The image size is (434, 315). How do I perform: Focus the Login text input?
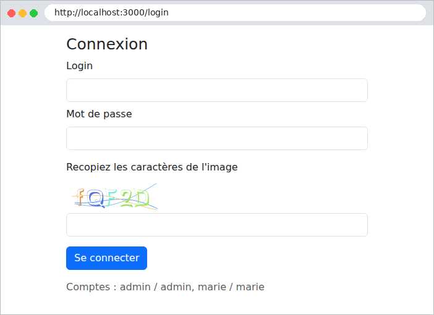pyautogui.click(x=217, y=90)
